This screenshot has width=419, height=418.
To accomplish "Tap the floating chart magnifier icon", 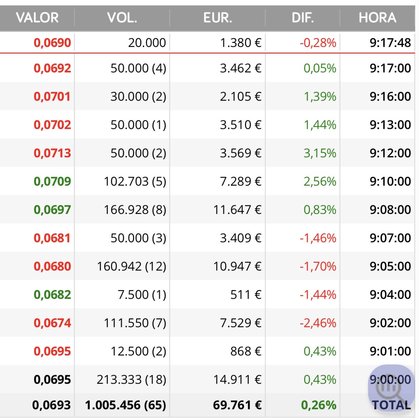I will click(x=391, y=388).
